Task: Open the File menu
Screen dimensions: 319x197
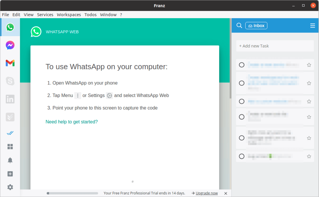Action: 6,15
